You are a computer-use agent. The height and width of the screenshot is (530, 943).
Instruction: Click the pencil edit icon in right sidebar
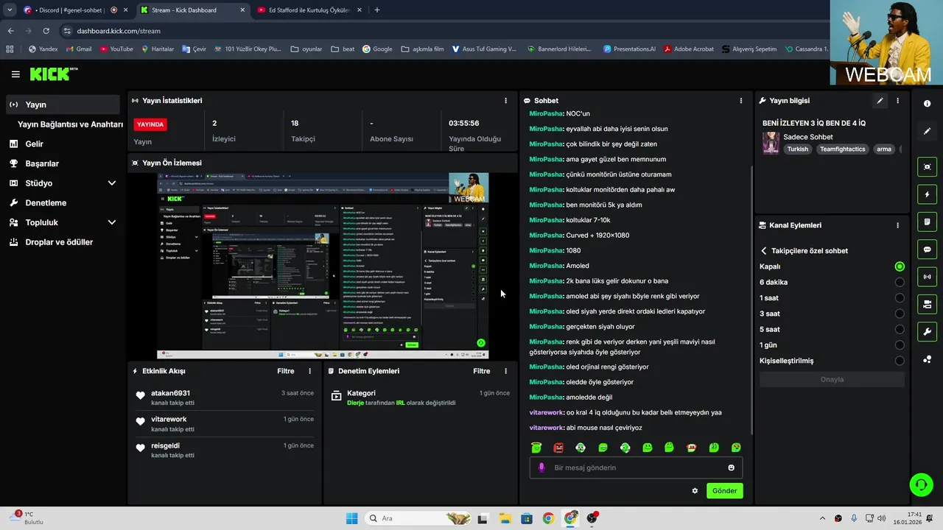pyautogui.click(x=927, y=131)
